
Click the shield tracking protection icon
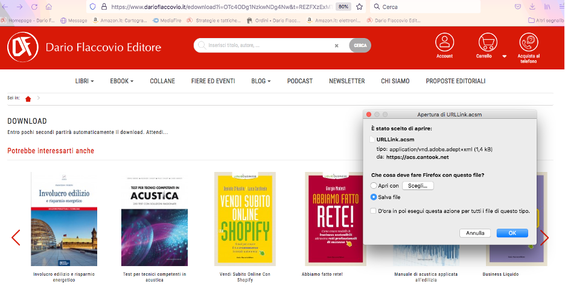[x=92, y=7]
